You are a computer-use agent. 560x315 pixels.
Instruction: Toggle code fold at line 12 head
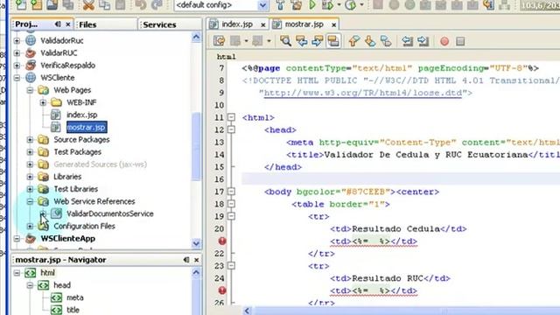pyautogui.click(x=231, y=129)
